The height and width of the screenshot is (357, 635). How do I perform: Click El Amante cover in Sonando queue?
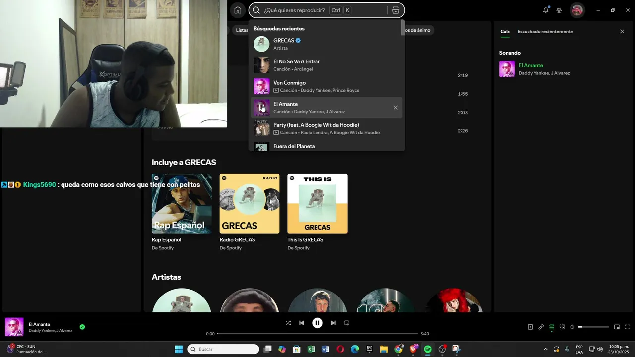tap(507, 69)
